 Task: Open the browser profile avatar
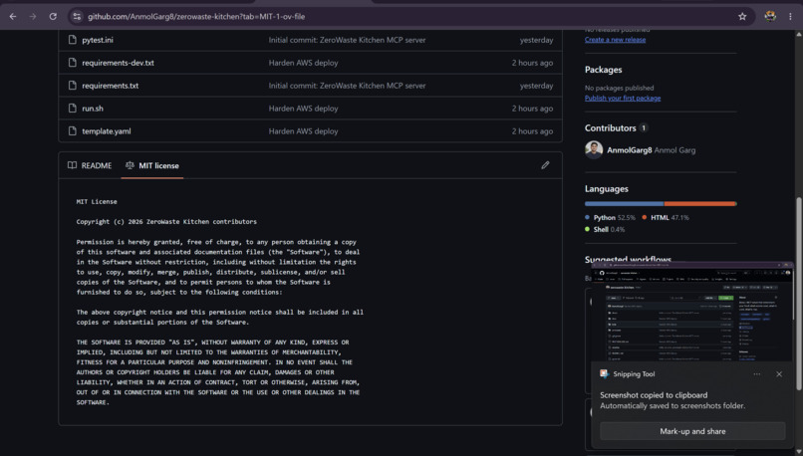pyautogui.click(x=770, y=16)
